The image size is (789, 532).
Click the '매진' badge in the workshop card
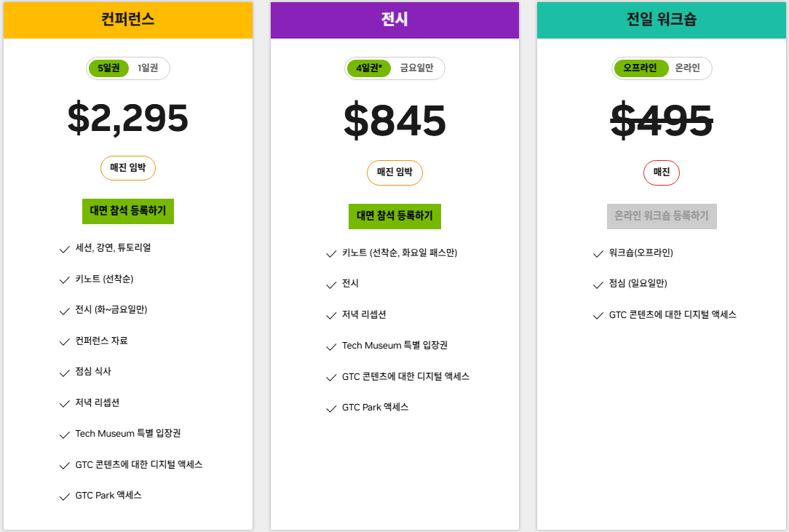(x=662, y=172)
